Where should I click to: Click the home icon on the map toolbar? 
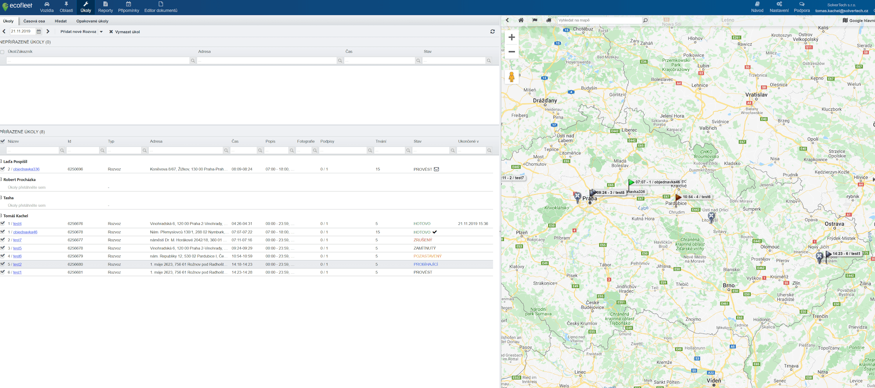(x=521, y=20)
